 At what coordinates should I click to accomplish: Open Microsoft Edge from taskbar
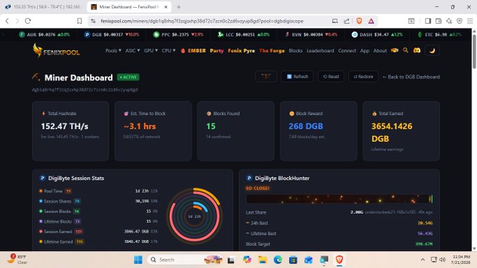[277, 260]
